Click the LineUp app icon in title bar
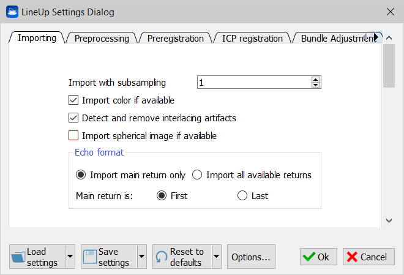The height and width of the screenshot is (275, 404). (12, 12)
